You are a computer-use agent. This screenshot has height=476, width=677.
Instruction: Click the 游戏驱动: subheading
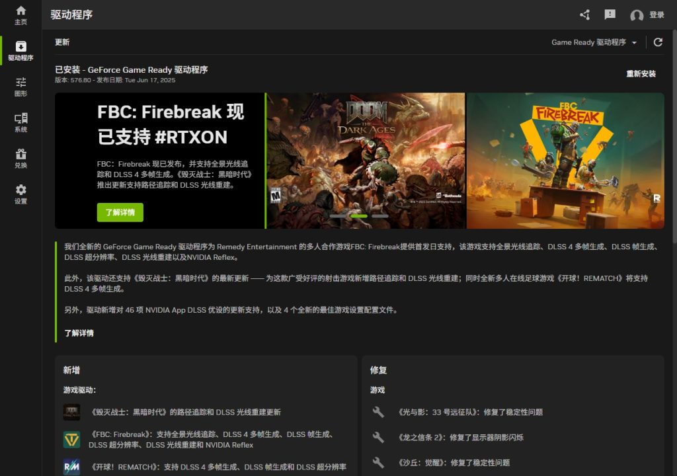click(79, 390)
